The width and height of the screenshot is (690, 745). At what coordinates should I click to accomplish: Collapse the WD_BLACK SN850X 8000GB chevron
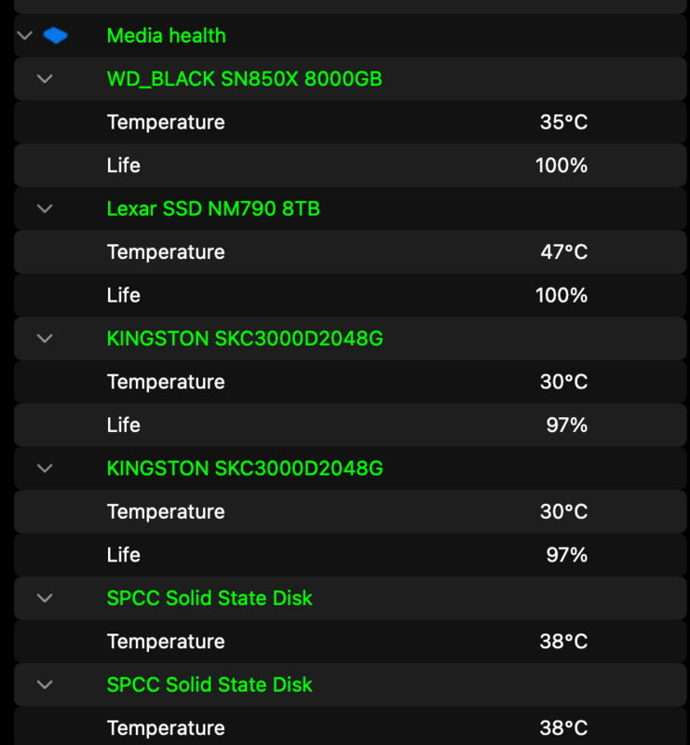point(45,79)
